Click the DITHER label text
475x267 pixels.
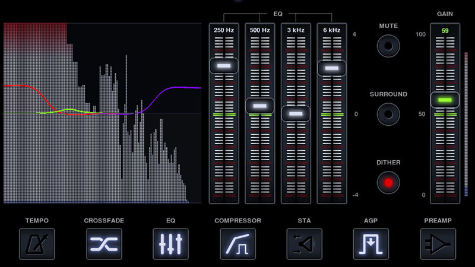388,162
